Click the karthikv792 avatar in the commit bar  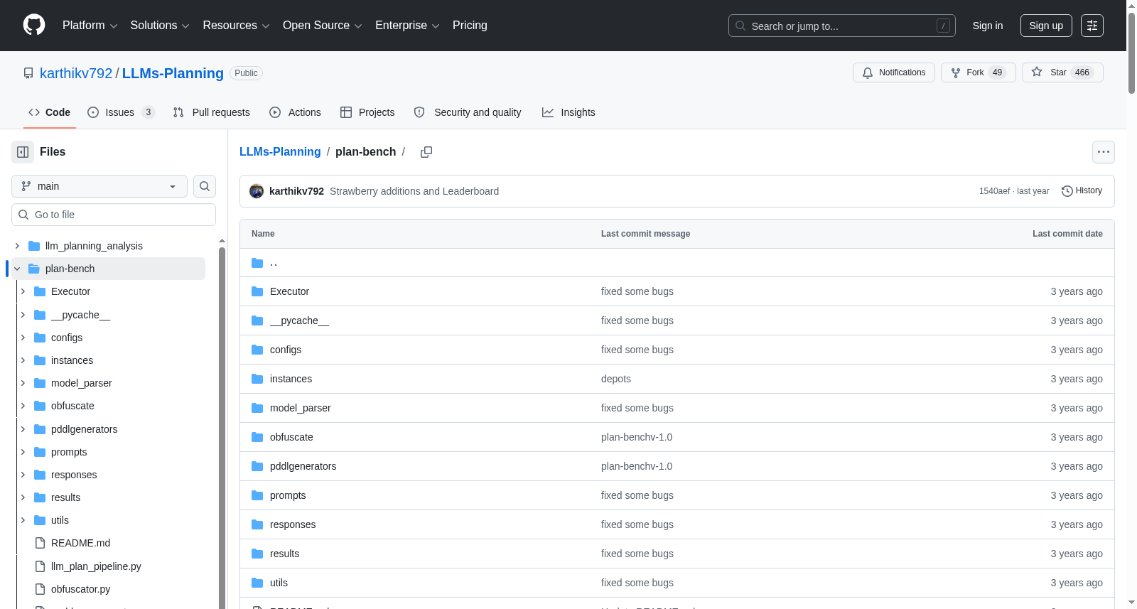click(257, 191)
